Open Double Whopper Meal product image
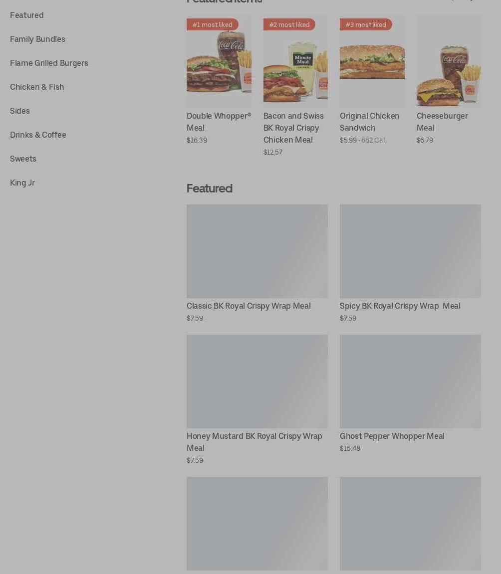This screenshot has width=501, height=574. click(x=219, y=60)
